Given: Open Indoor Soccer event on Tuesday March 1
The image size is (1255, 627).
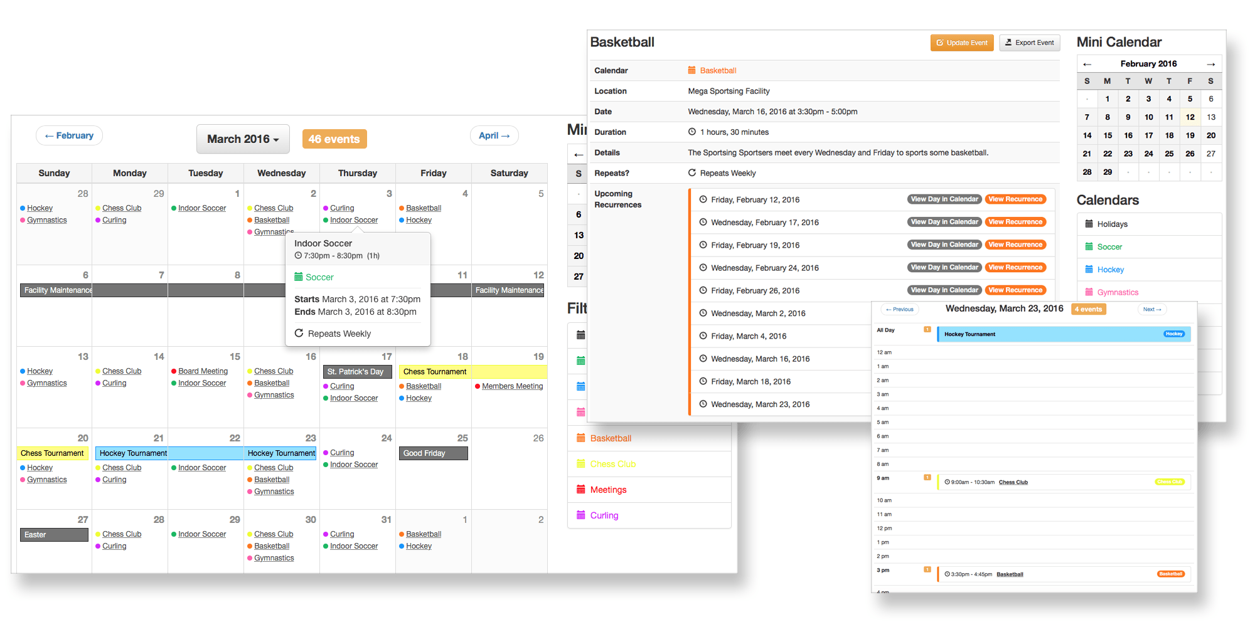Looking at the screenshot, I should click(x=202, y=208).
